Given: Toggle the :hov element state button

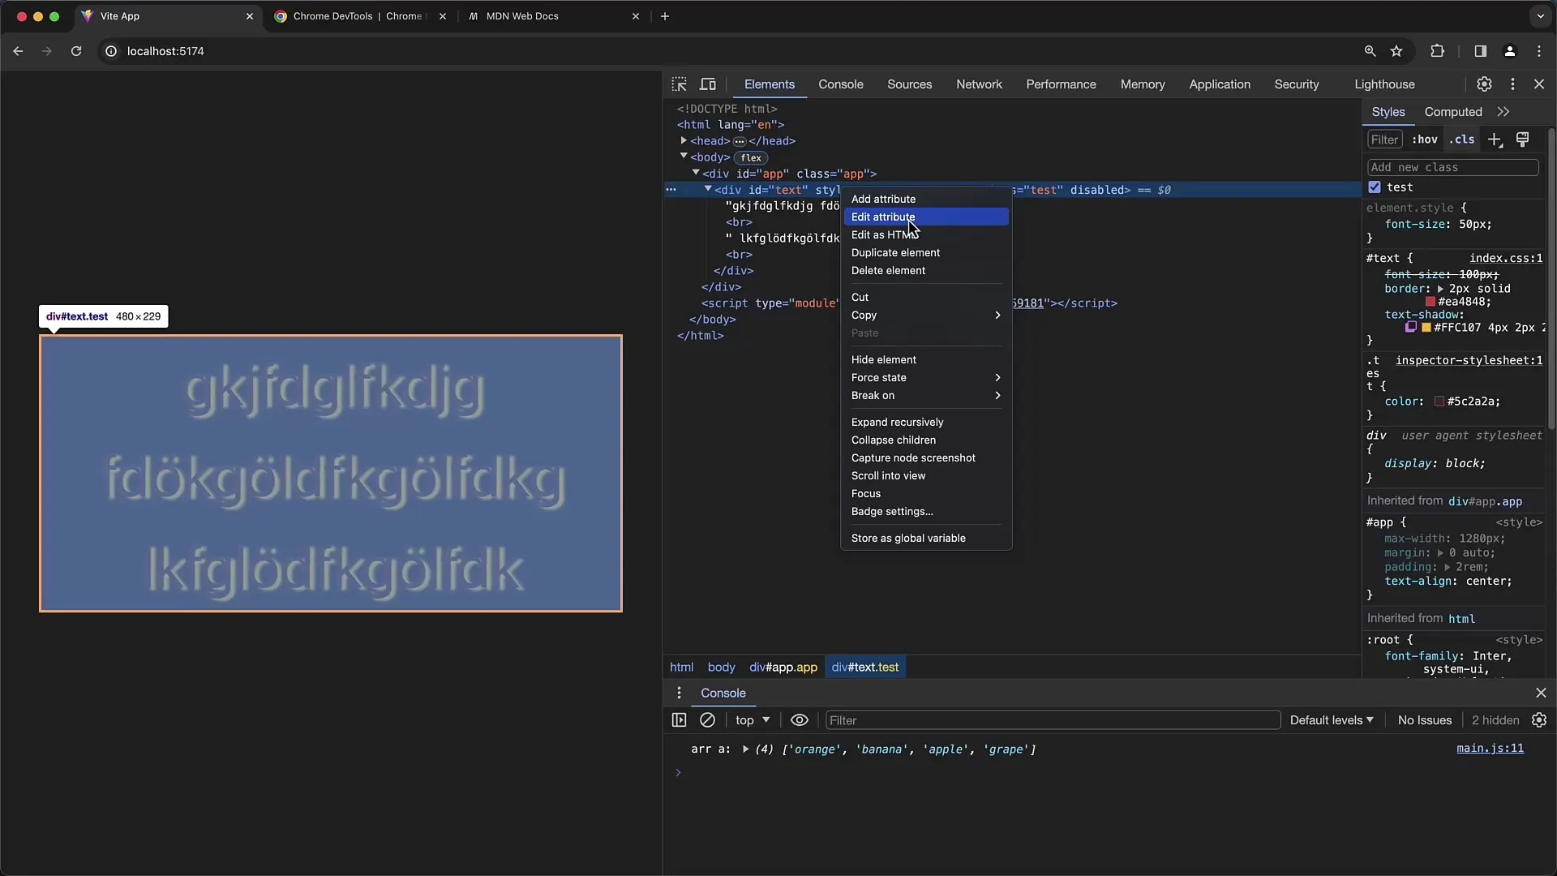Looking at the screenshot, I should coord(1425,140).
